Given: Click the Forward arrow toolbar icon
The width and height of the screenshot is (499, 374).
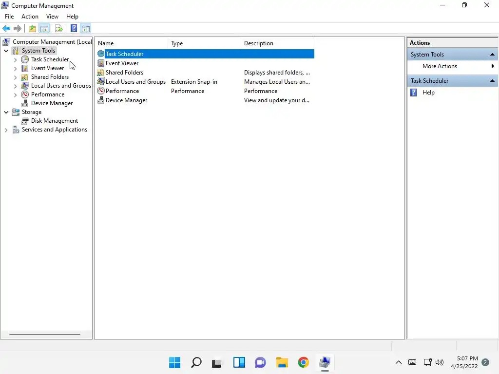Looking at the screenshot, I should click(x=18, y=29).
